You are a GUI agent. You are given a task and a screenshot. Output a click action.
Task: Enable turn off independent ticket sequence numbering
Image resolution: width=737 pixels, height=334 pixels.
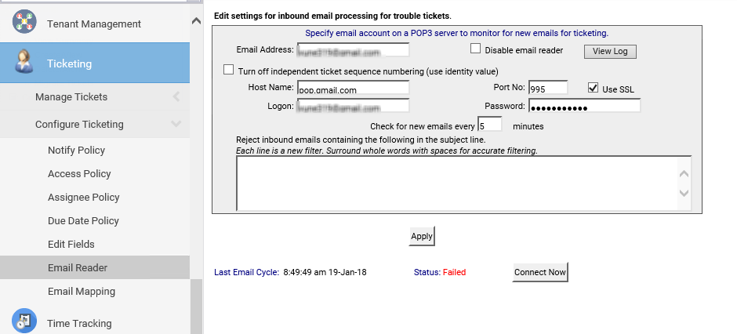(x=229, y=70)
